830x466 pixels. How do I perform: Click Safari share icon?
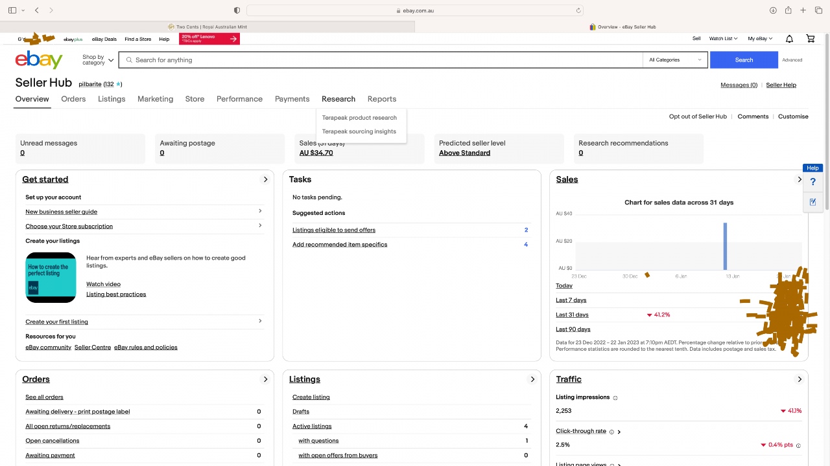(x=788, y=10)
